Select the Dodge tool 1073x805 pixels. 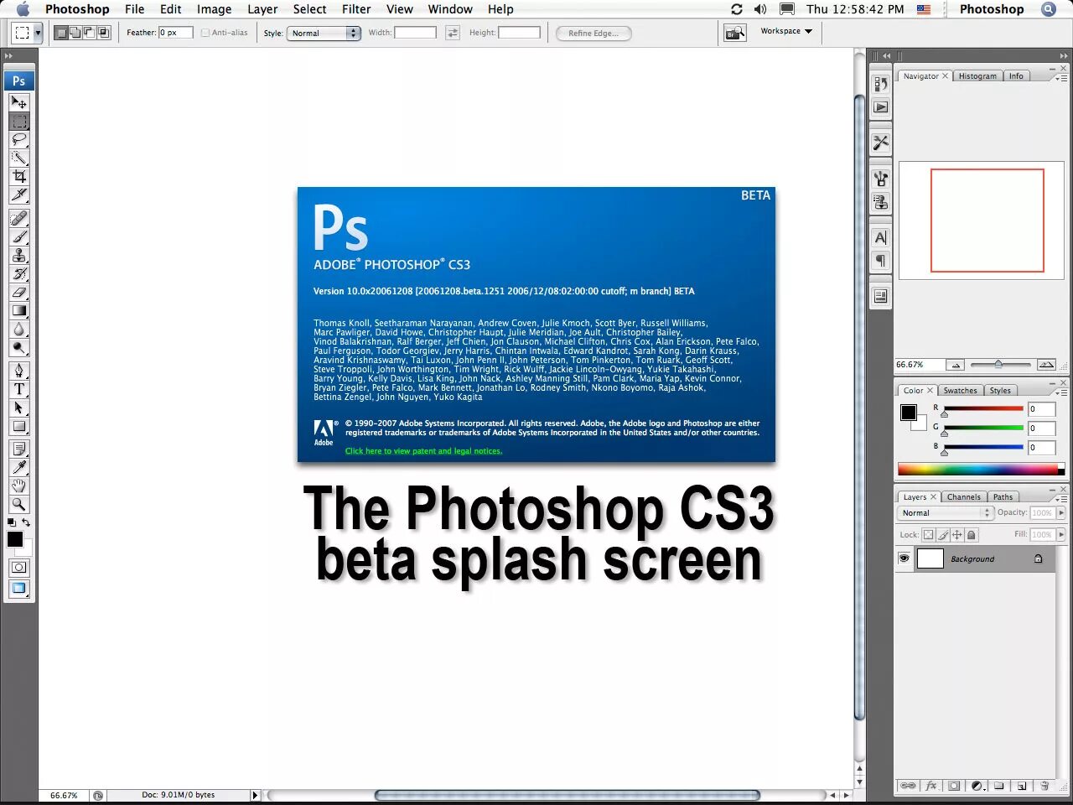click(18, 347)
